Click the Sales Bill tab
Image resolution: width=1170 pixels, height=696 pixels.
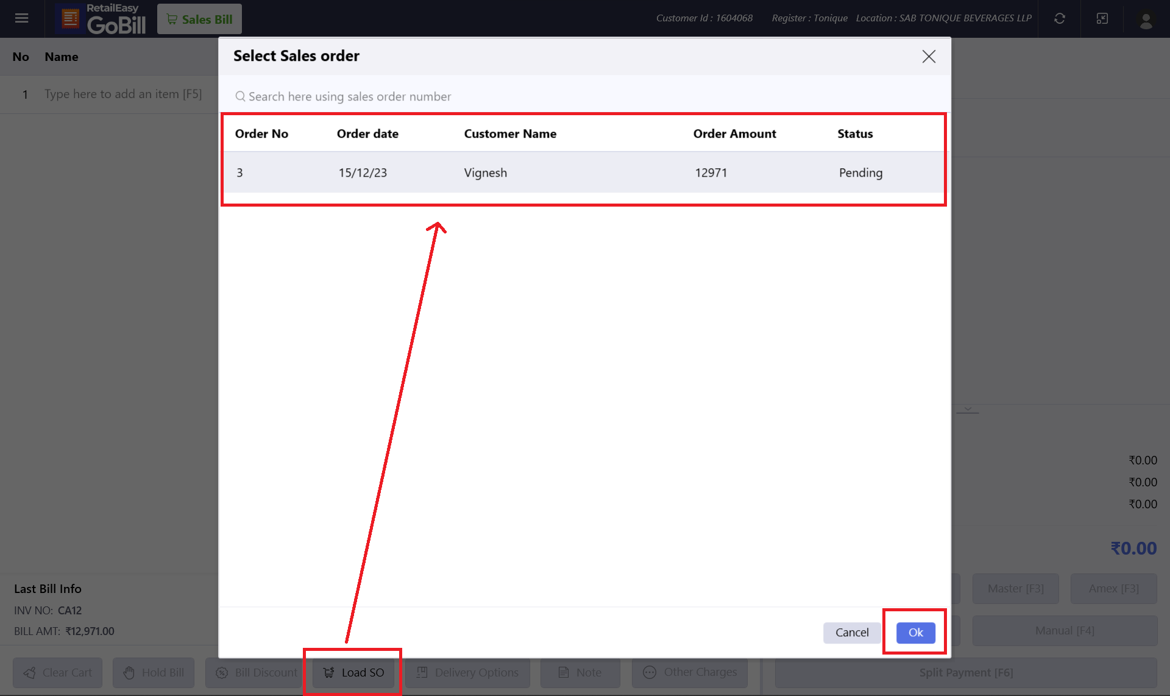tap(200, 20)
